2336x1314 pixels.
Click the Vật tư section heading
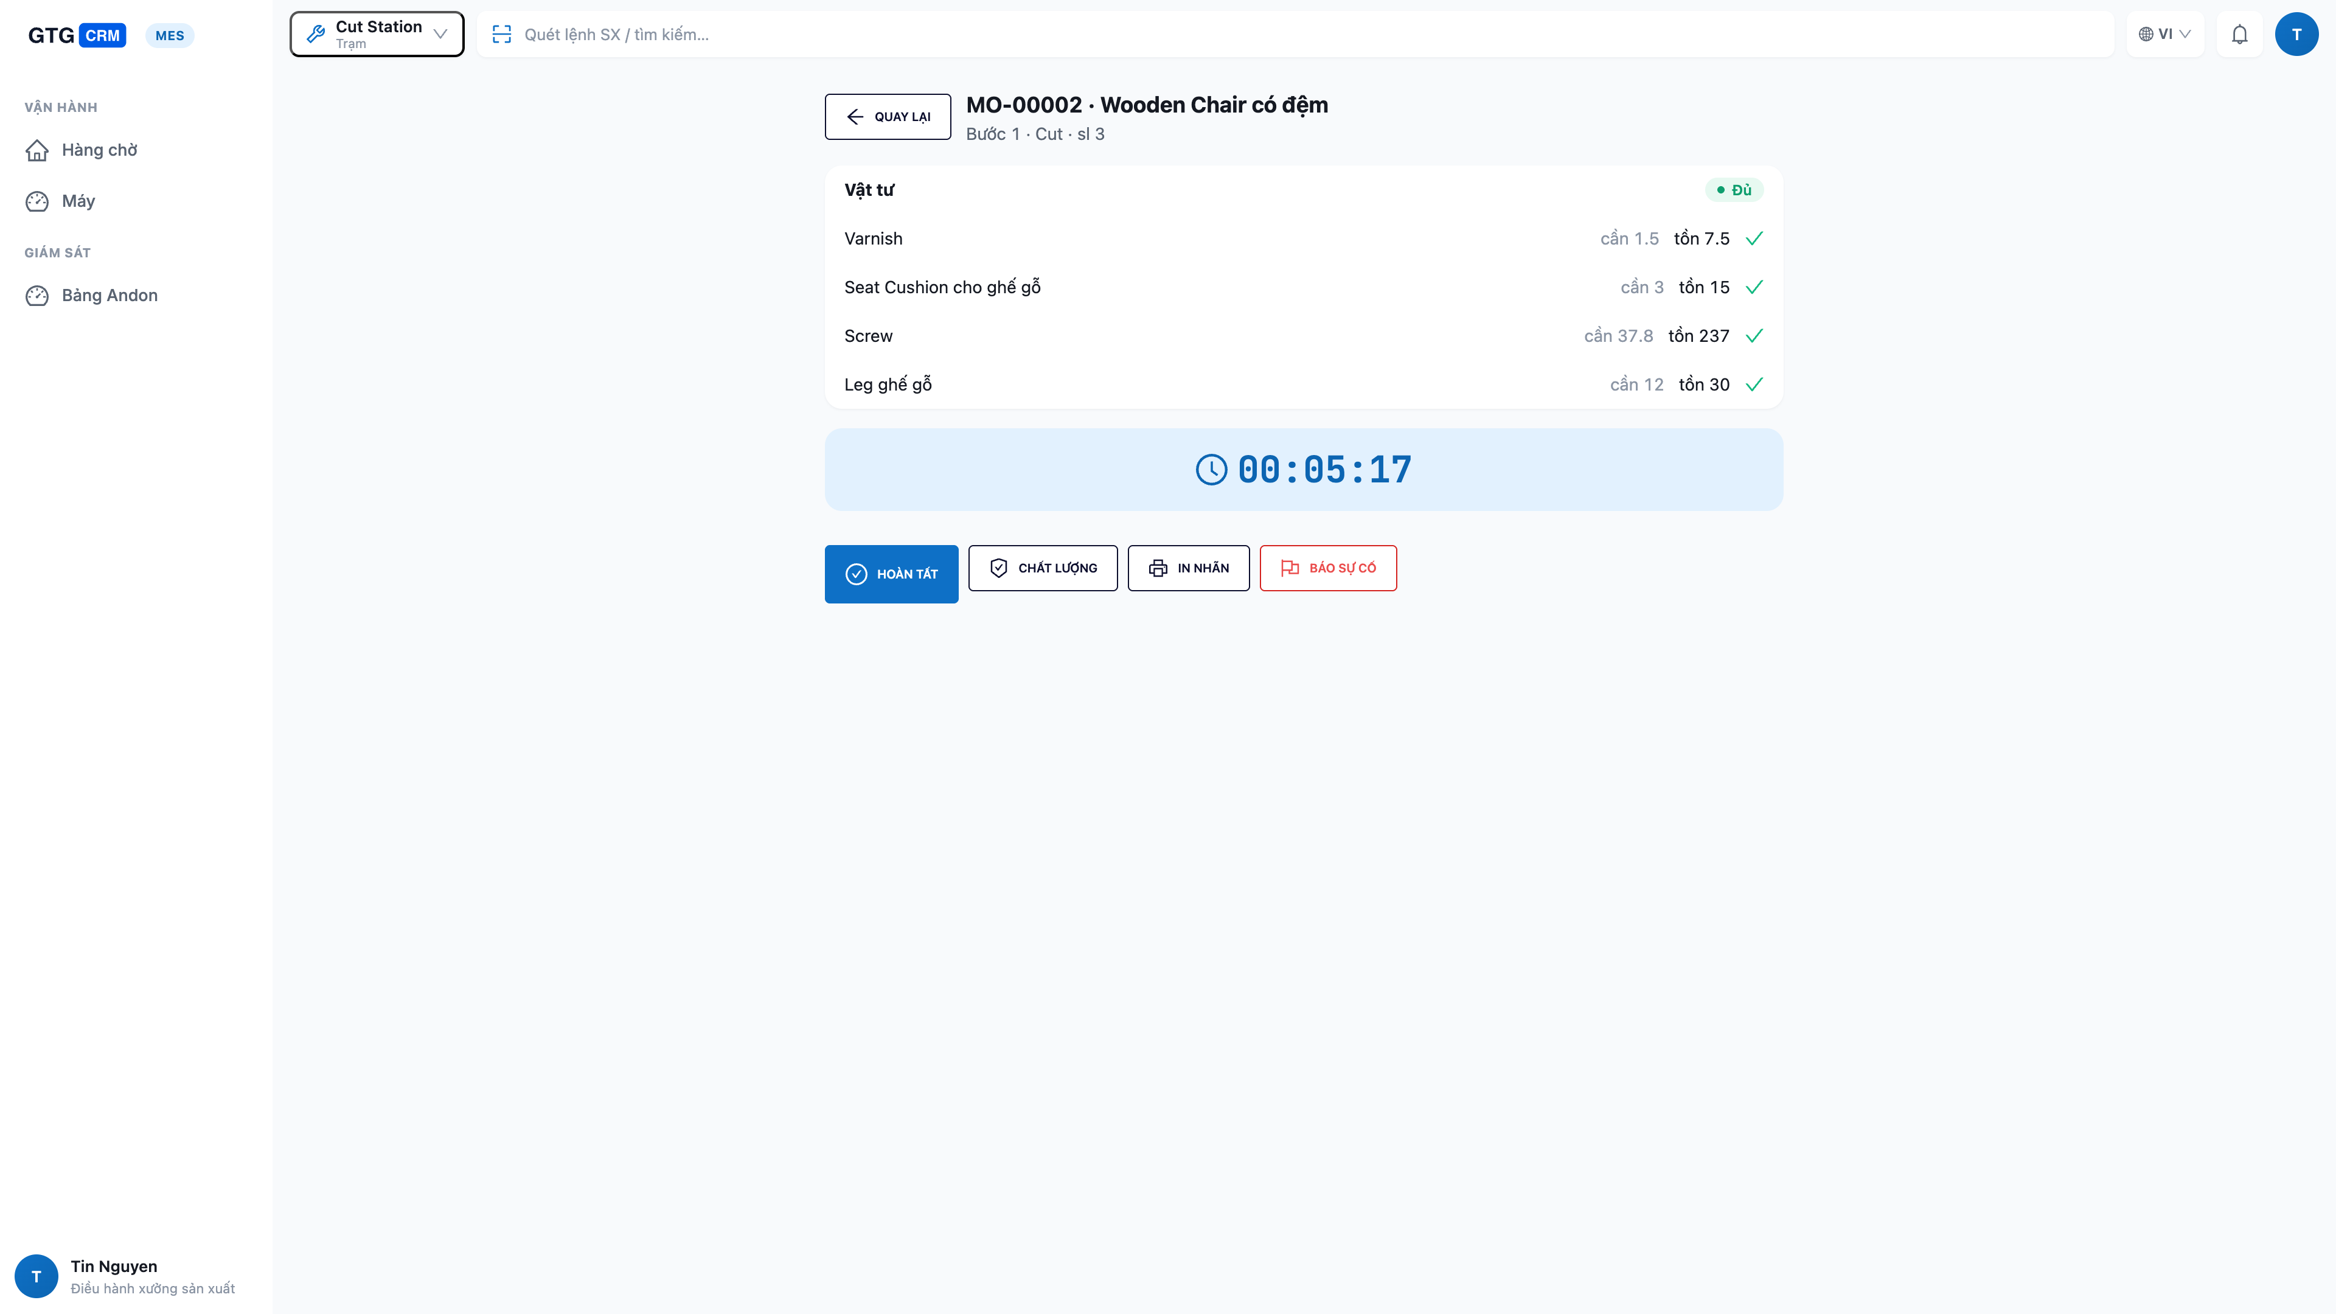pyautogui.click(x=869, y=190)
